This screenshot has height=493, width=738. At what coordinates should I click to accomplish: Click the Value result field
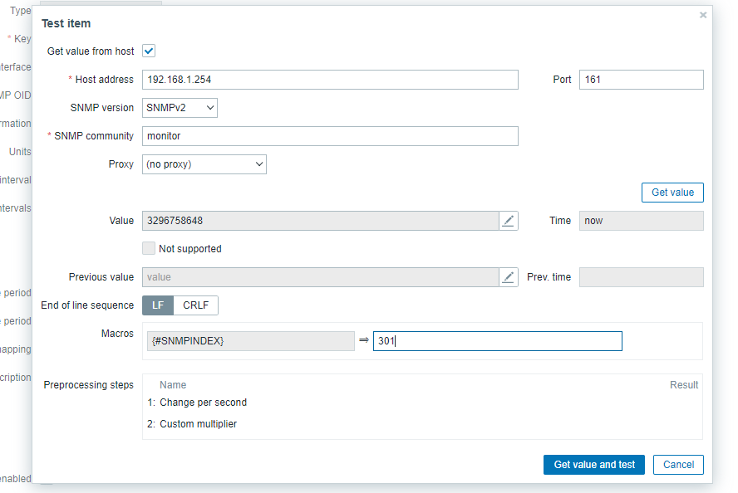click(x=321, y=221)
